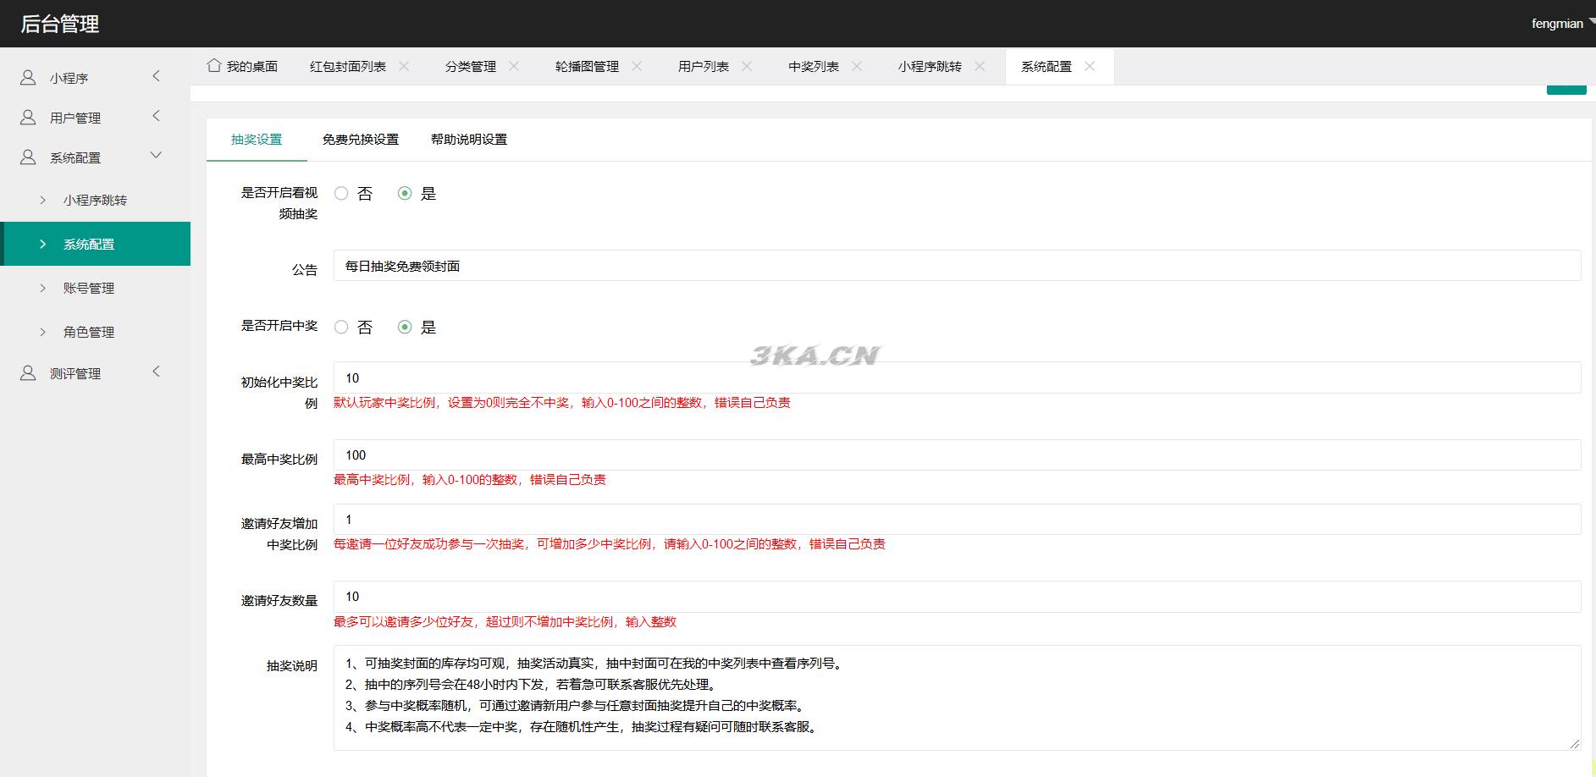1596x777 pixels.
Task: Click the home icon beside 我的桌面
Action: pos(214,65)
